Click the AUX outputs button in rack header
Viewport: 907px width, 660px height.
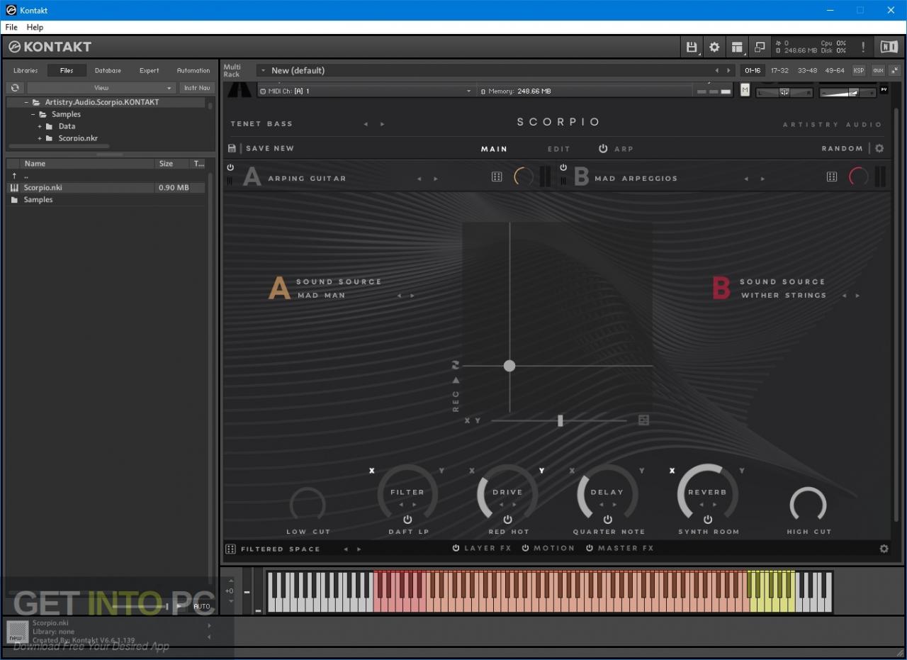(x=878, y=70)
